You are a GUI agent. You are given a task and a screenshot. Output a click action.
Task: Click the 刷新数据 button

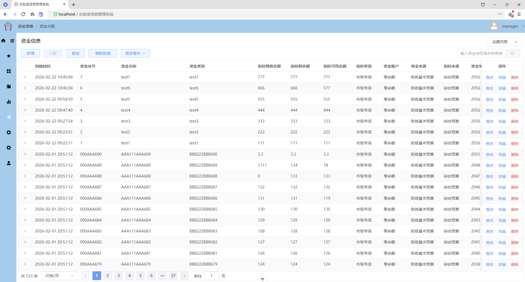pos(103,53)
